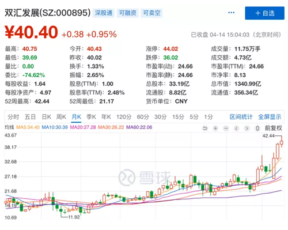Click the 可卖空 tag
The width and height of the screenshot is (288, 230).
tap(151, 13)
